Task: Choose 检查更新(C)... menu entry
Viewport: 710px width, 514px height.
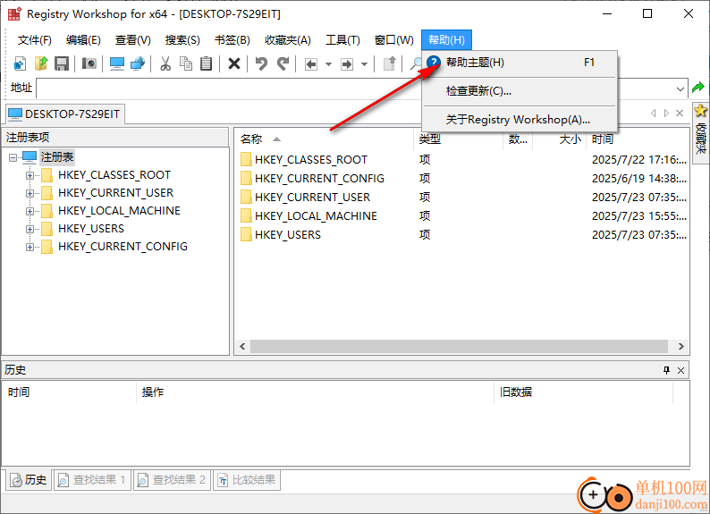Action: click(520, 91)
